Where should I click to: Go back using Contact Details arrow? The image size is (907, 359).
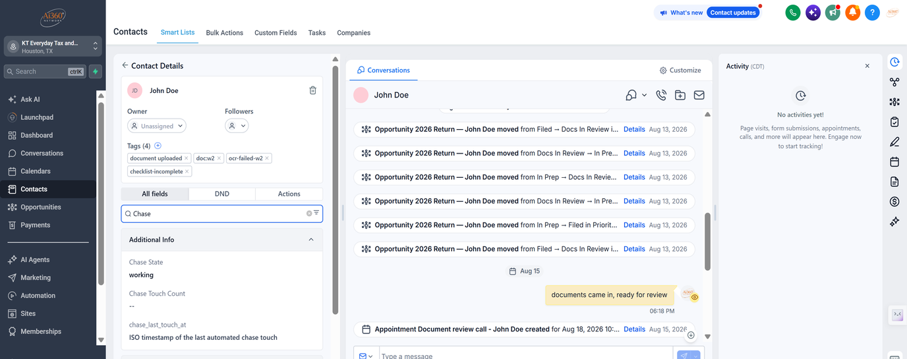click(x=125, y=65)
